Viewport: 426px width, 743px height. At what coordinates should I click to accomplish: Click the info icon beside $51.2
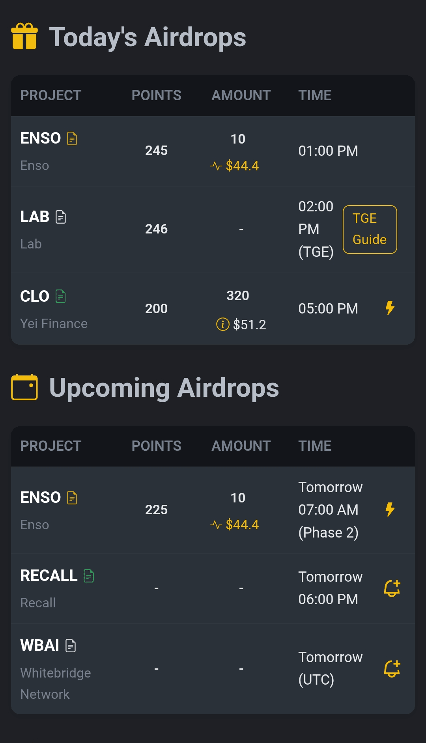coord(223,325)
